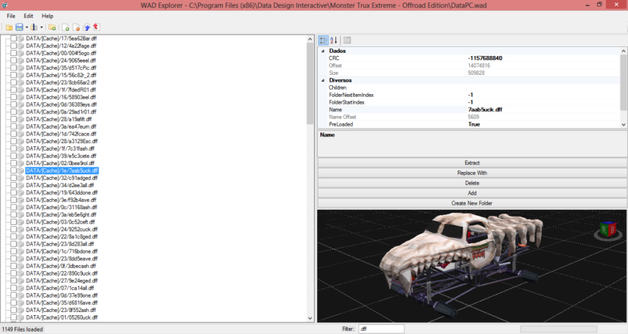The image size is (628, 334).
Task: Click the model icon beside 1c/716bdone.dff
Action: [21, 251]
